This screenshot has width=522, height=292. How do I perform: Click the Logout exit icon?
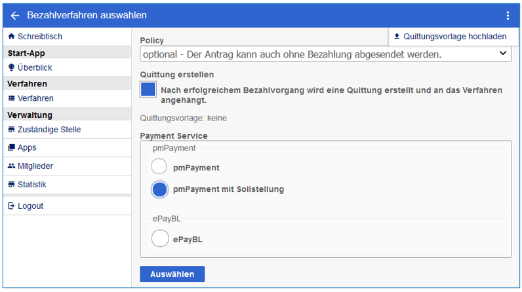(x=11, y=206)
